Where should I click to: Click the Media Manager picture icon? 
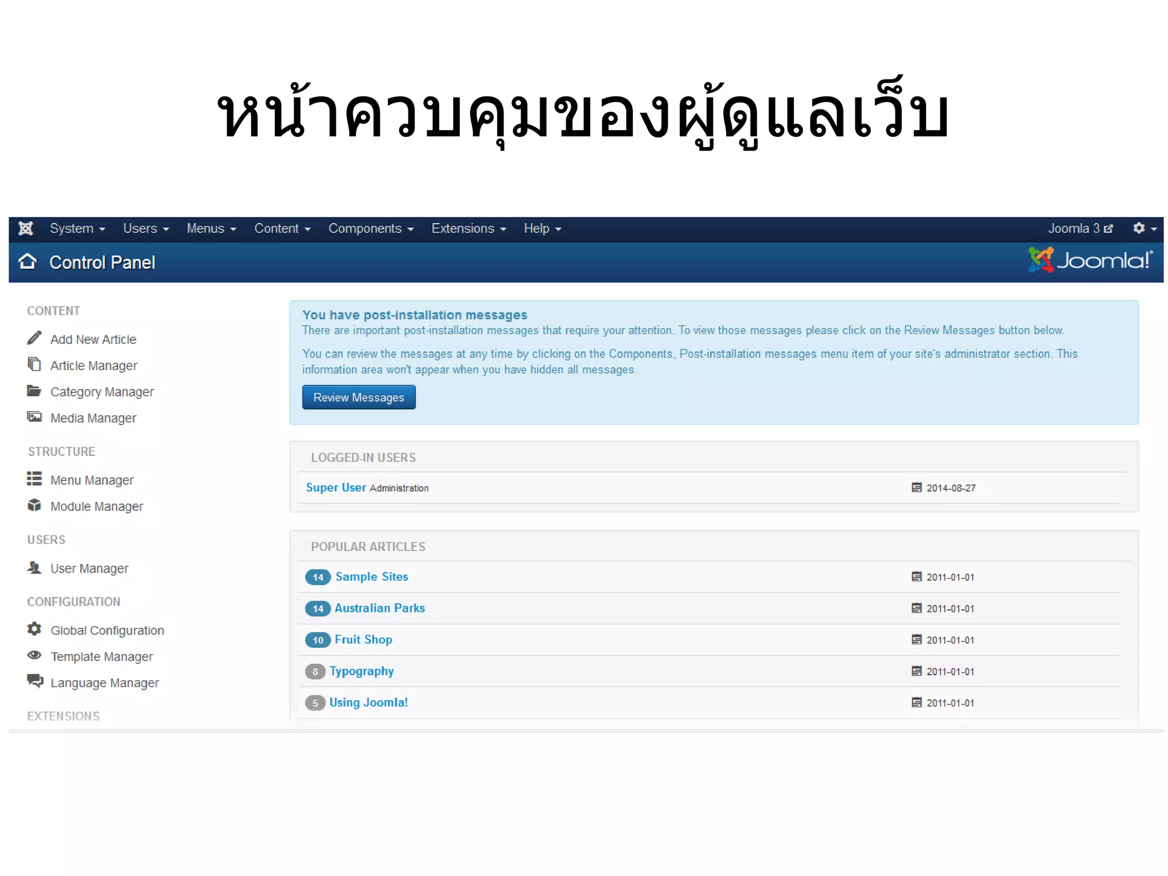(x=34, y=416)
